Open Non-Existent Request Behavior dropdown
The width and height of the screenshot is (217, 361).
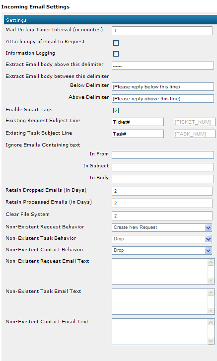162,227
